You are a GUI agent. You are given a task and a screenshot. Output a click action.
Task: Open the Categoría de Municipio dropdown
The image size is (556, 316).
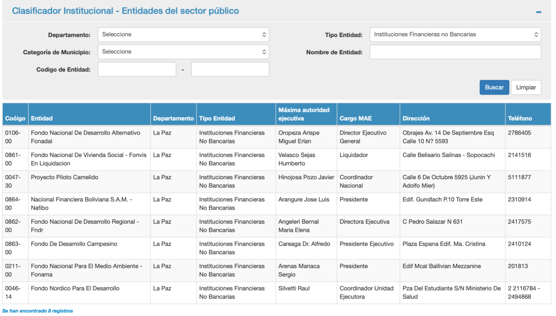[183, 52]
